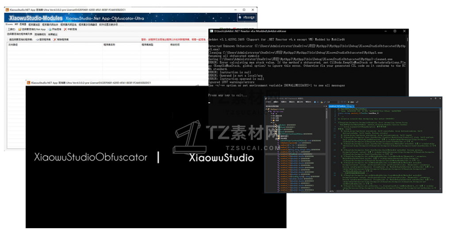Close the smethod_10 code tab in dnSpy
This screenshot has height=241, width=453.
353,106
